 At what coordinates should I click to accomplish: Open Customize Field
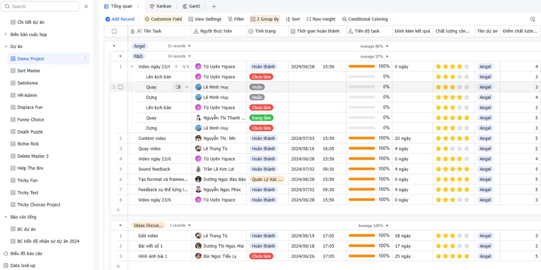click(x=163, y=19)
